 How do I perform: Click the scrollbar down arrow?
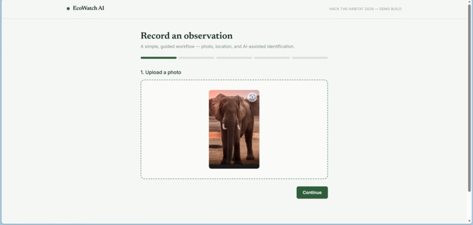(469, 221)
